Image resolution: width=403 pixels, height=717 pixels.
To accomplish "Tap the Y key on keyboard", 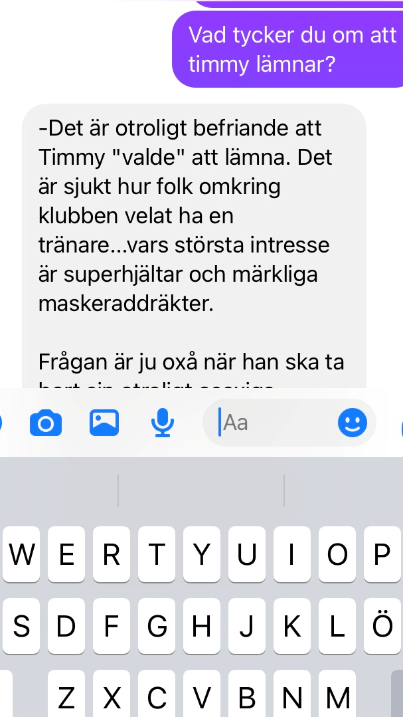I will pos(202,554).
